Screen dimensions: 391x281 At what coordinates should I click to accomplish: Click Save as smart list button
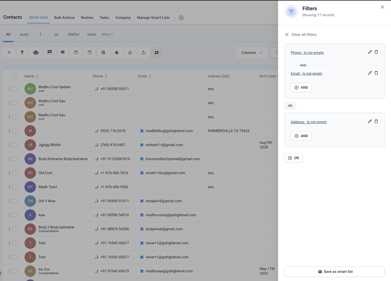(334, 272)
